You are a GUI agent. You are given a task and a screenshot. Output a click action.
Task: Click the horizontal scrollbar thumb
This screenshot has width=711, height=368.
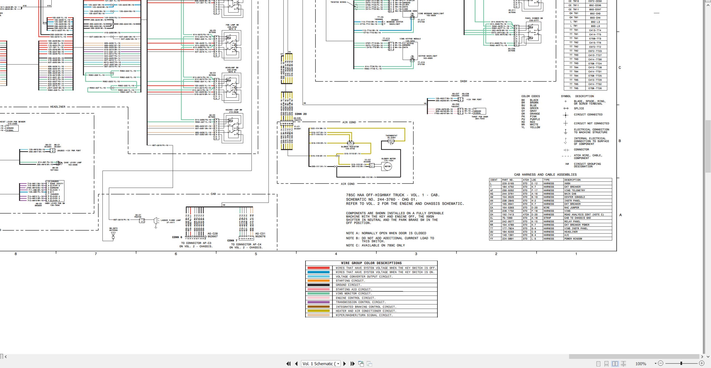[x=634, y=357]
